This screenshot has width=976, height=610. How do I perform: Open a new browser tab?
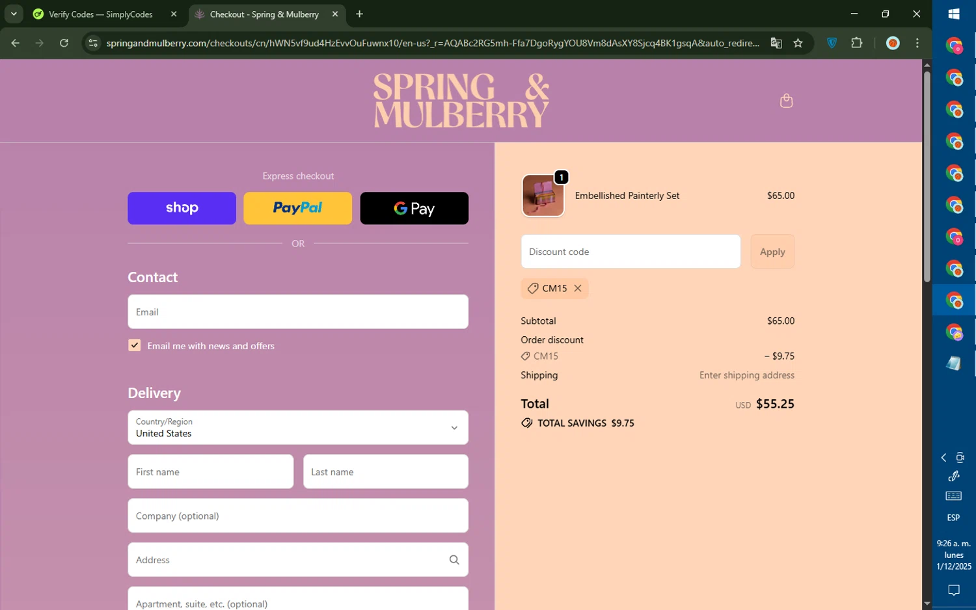tap(359, 14)
